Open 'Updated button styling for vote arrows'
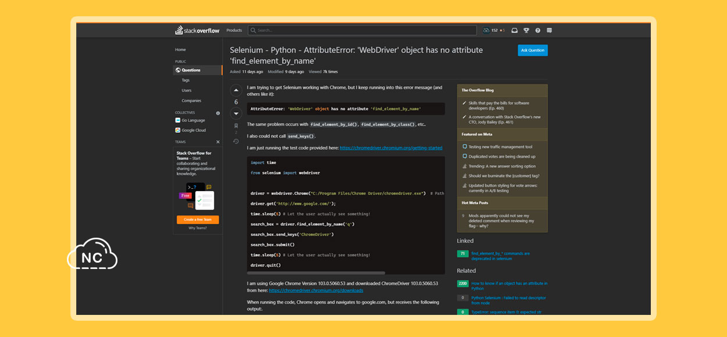The height and width of the screenshot is (337, 727). (503, 188)
